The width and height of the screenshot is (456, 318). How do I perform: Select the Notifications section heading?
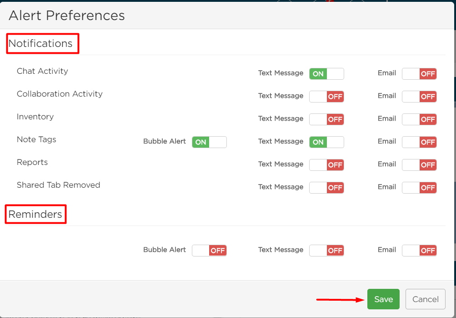pyautogui.click(x=40, y=43)
